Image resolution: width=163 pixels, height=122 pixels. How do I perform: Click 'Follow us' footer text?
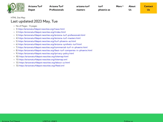(128, 121)
